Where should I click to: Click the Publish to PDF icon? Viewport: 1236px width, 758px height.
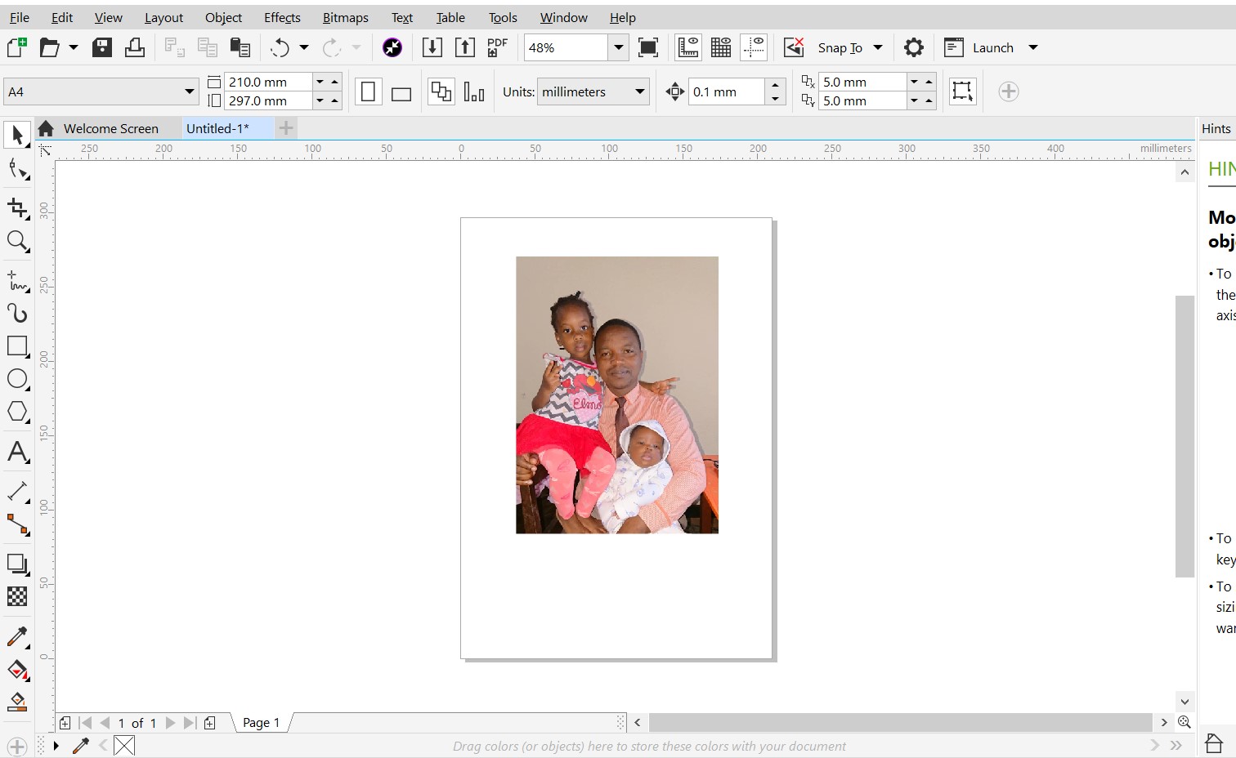click(x=497, y=47)
